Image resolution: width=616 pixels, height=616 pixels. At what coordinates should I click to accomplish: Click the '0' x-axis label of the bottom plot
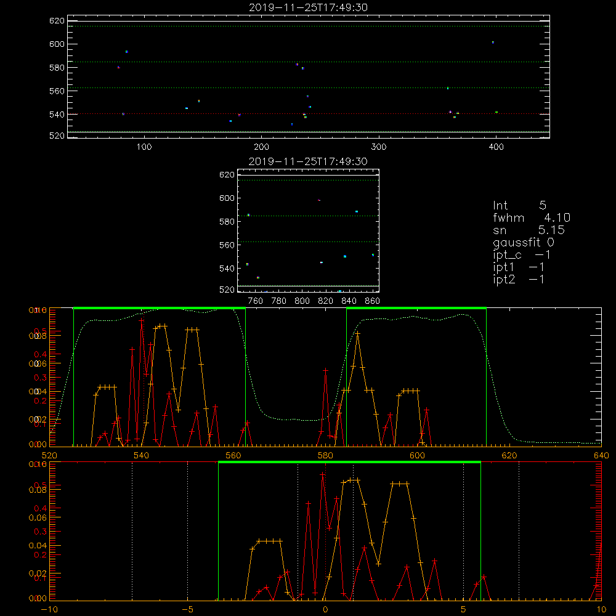(325, 609)
